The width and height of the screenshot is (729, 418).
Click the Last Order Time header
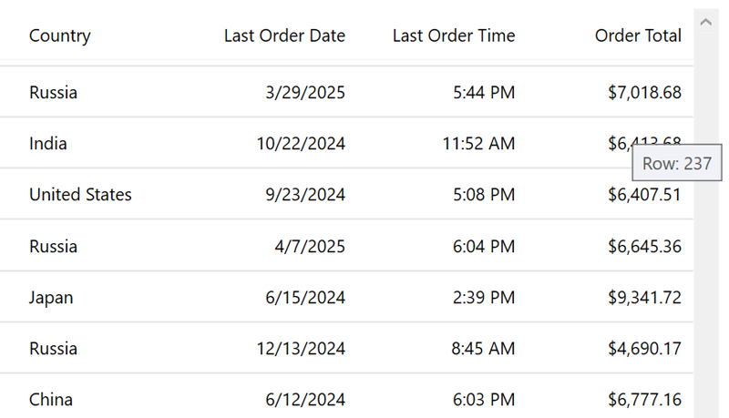tap(453, 36)
